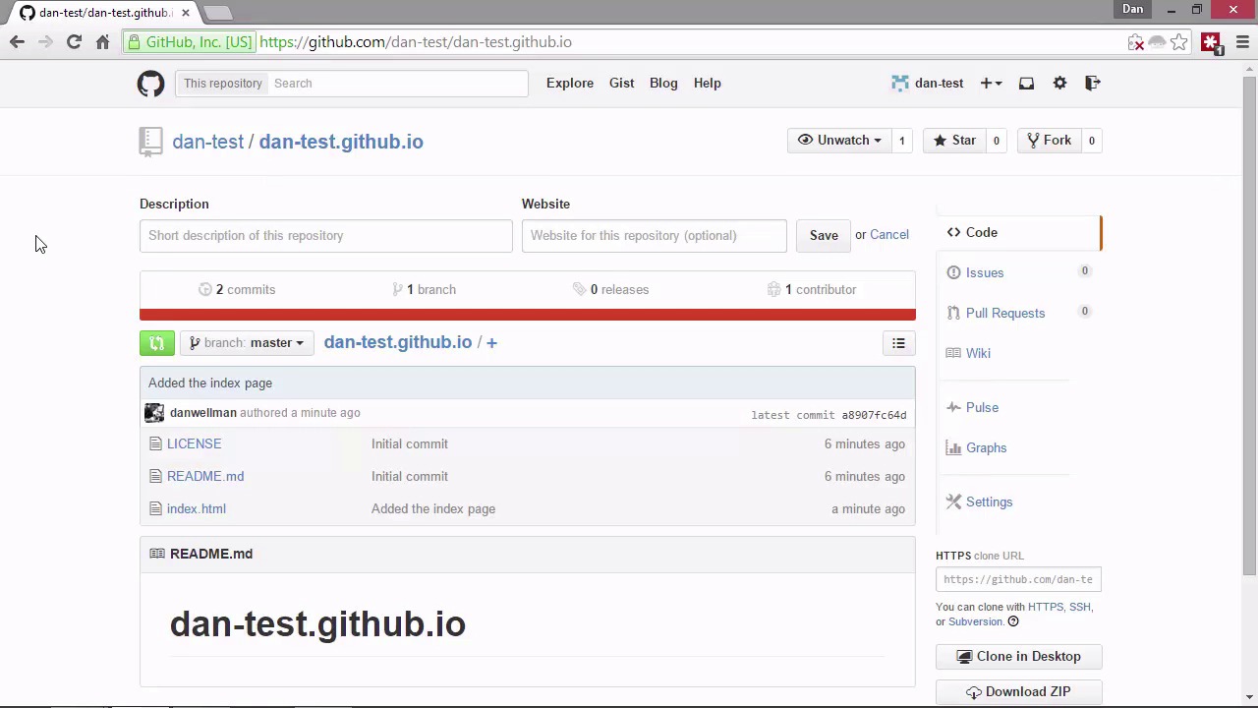Open the Graphs tab
1258x708 pixels.
(x=986, y=448)
